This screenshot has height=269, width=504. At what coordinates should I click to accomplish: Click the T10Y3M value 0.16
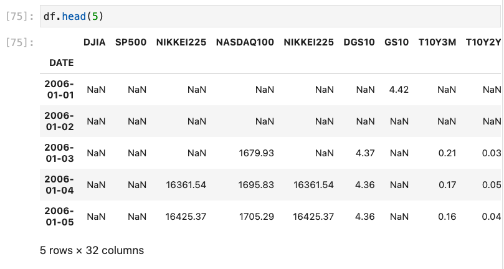pos(447,217)
